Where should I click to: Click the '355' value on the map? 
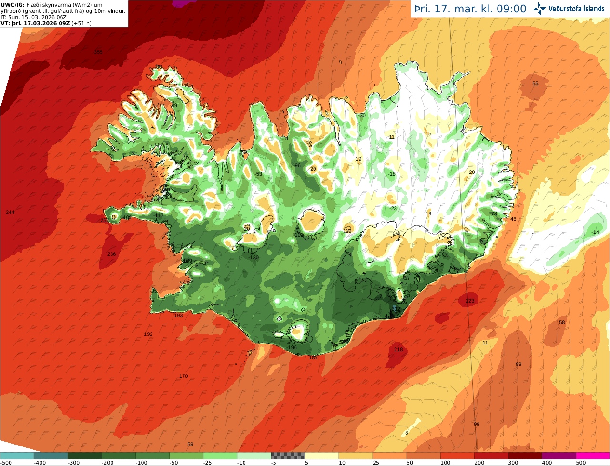[98, 52]
